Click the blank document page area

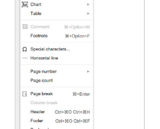pyautogui.click(x=119, y=64)
